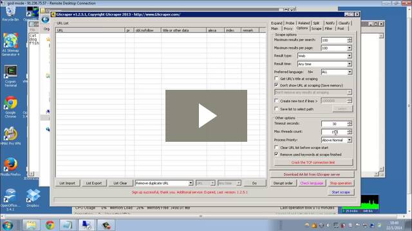Viewport: 412px width, 231px height.
Task: Launch Cygwin Terminal desktop icon
Action: point(10,76)
